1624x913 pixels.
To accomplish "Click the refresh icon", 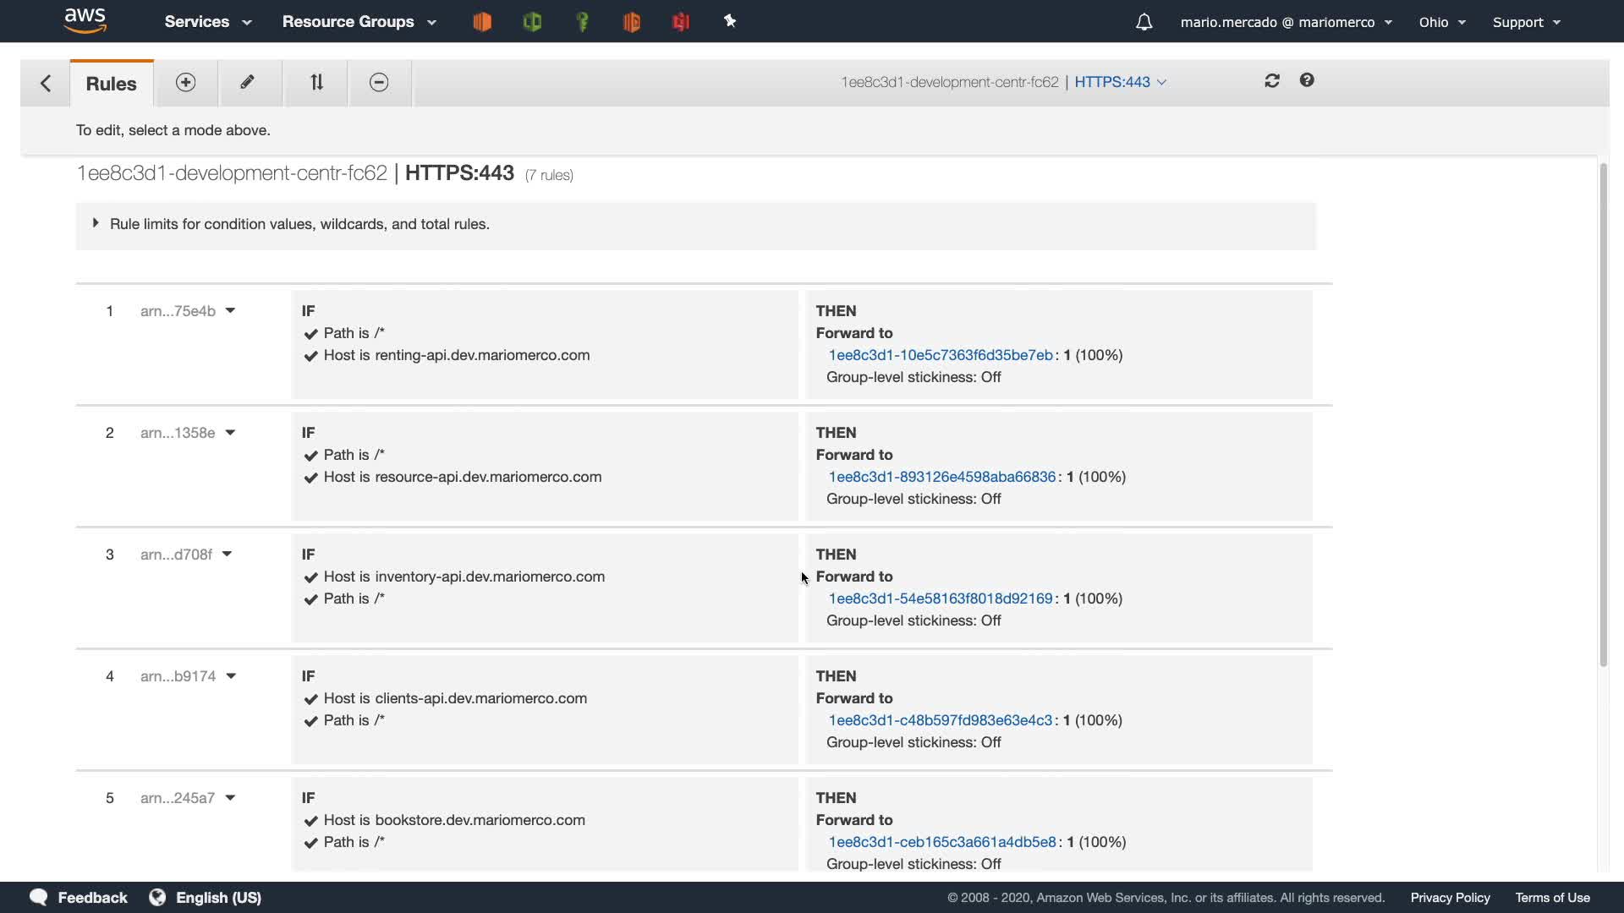I will point(1272,80).
